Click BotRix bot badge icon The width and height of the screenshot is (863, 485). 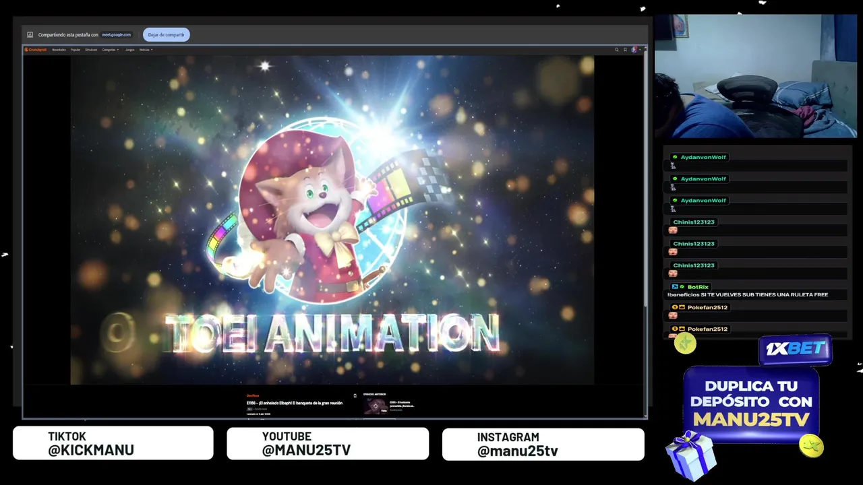click(675, 287)
